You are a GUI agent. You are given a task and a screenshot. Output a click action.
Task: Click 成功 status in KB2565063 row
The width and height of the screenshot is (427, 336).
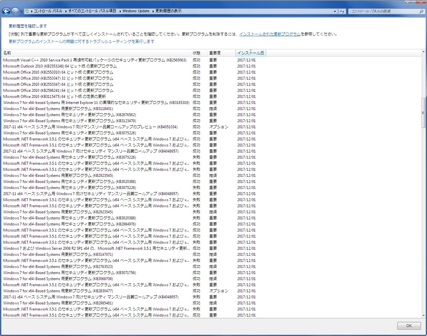pos(196,60)
